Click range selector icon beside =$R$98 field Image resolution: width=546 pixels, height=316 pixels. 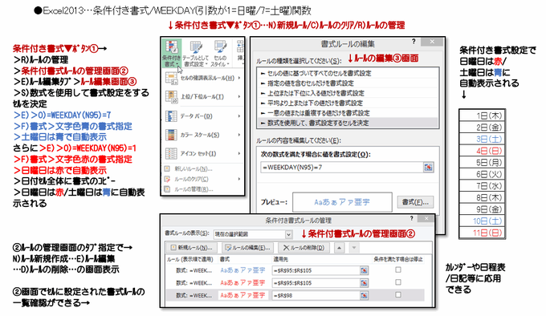pos(364,295)
